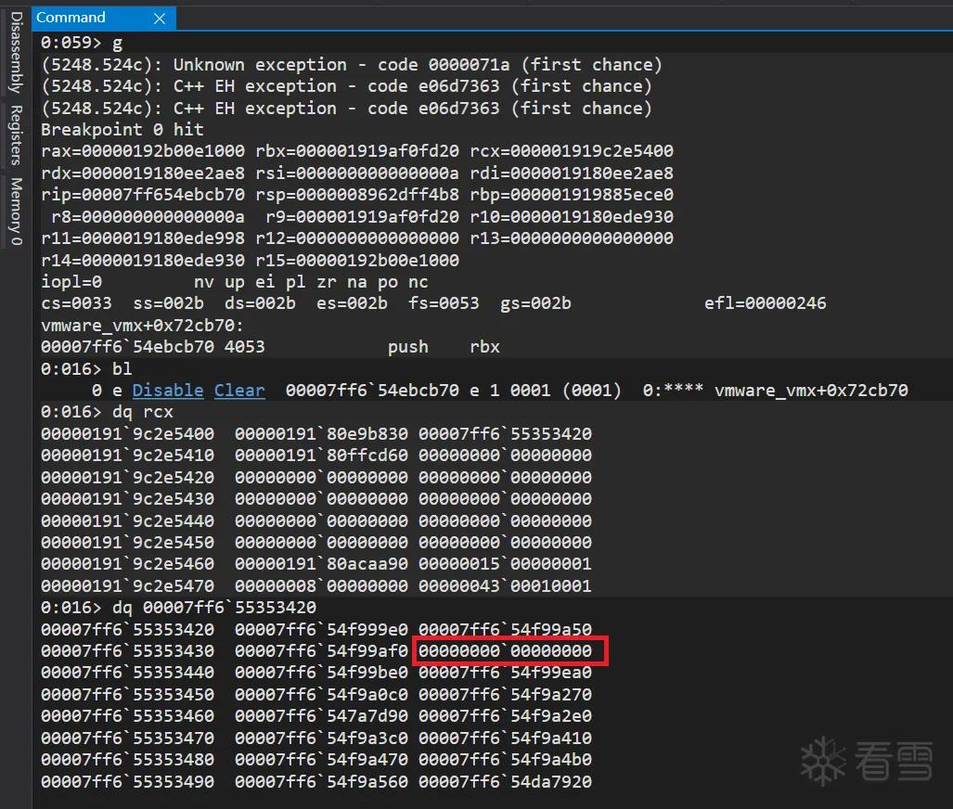953x809 pixels.
Task: Open the Memory 0 side panel
Action: pos(16,211)
